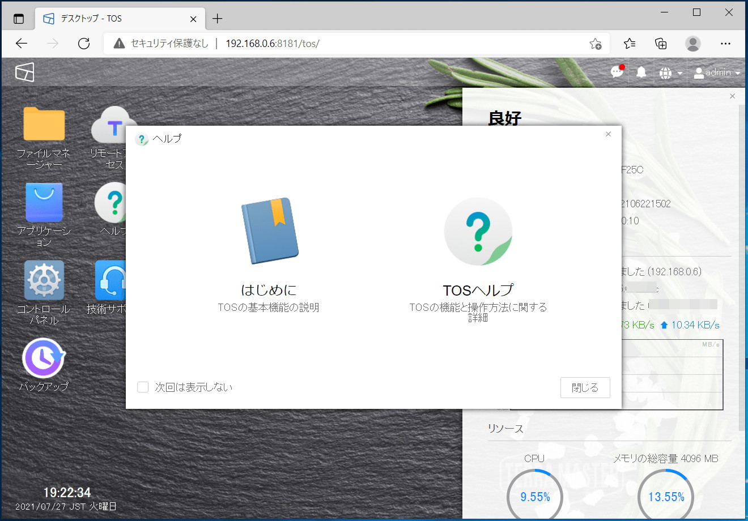Click the TOSヘルプ title text
748x521 pixels.
point(478,290)
